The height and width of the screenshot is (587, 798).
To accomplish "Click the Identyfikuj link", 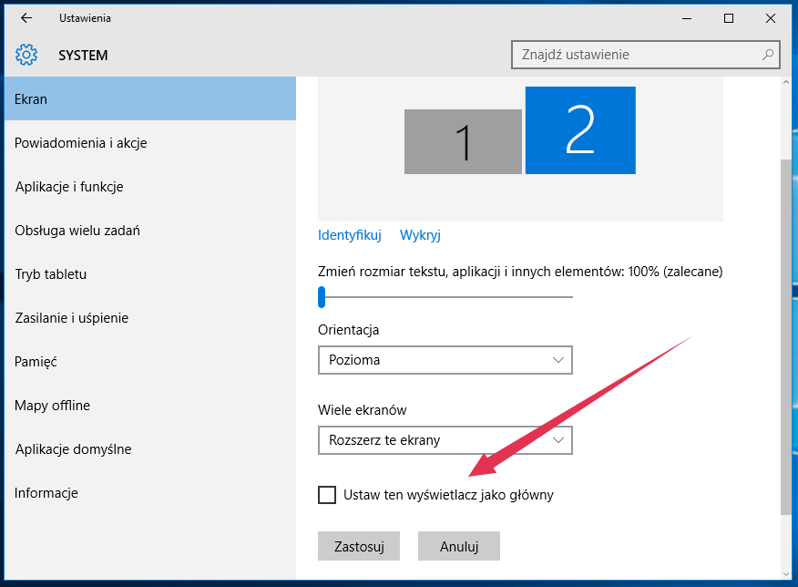I will (x=350, y=235).
